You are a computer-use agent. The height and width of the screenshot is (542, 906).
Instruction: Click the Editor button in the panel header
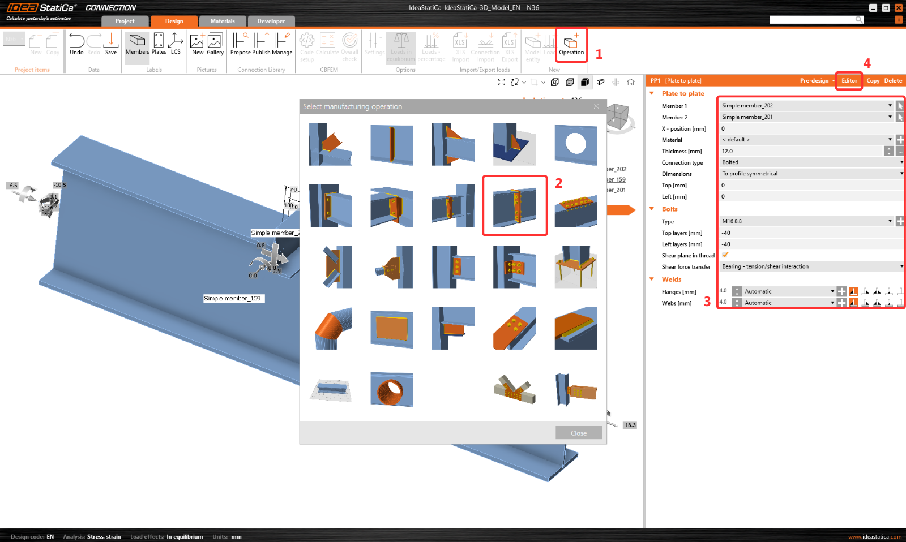pos(849,81)
